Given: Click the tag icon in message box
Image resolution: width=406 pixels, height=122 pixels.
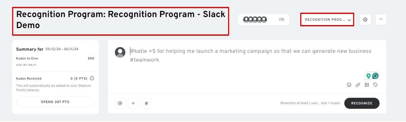Looking at the screenshot, I should pos(375,85).
